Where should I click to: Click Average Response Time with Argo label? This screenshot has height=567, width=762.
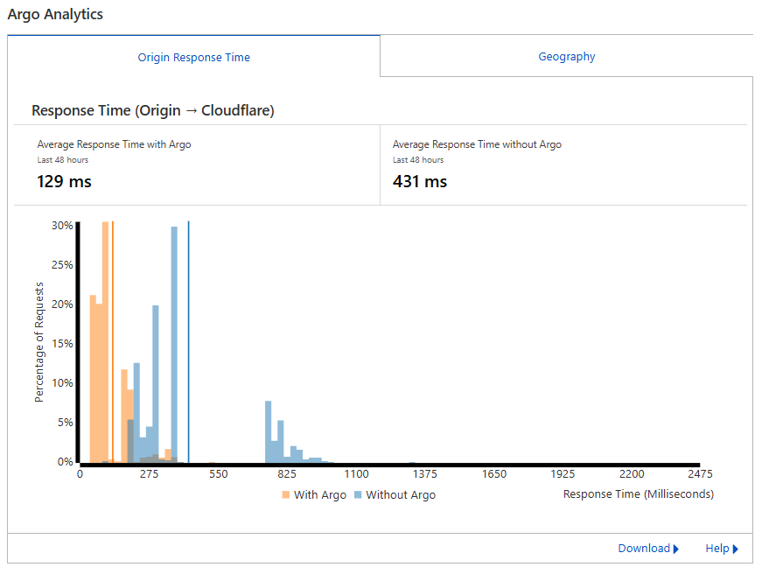(115, 144)
